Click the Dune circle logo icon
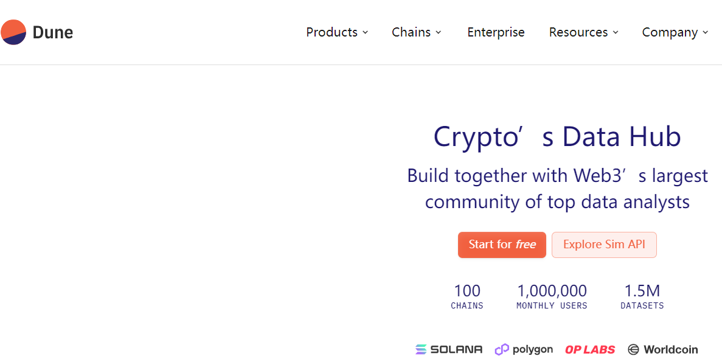722x359 pixels. point(13,32)
